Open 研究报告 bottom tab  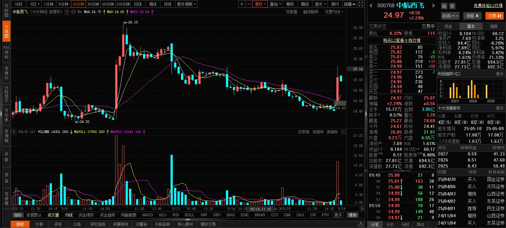click(x=98, y=224)
